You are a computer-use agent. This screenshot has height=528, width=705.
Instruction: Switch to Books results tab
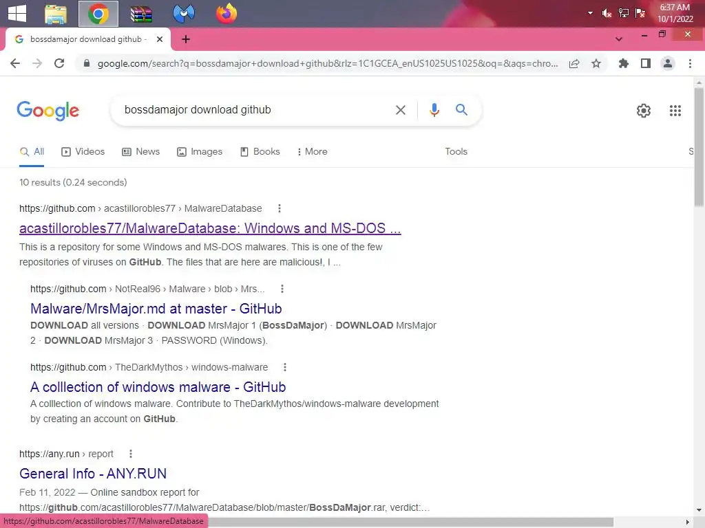(260, 152)
